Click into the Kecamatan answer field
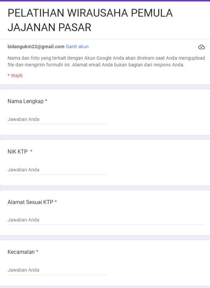 coord(57,270)
